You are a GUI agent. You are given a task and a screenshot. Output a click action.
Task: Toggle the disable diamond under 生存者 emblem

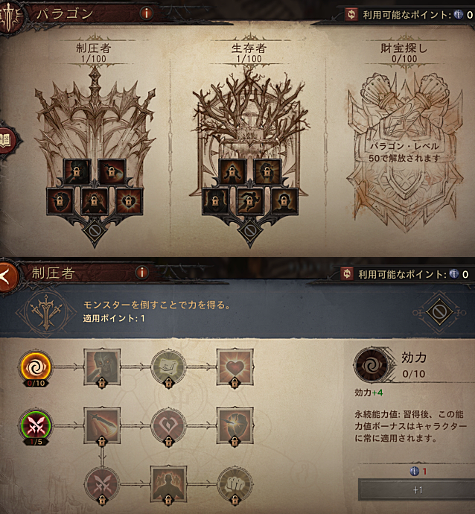tap(250, 231)
